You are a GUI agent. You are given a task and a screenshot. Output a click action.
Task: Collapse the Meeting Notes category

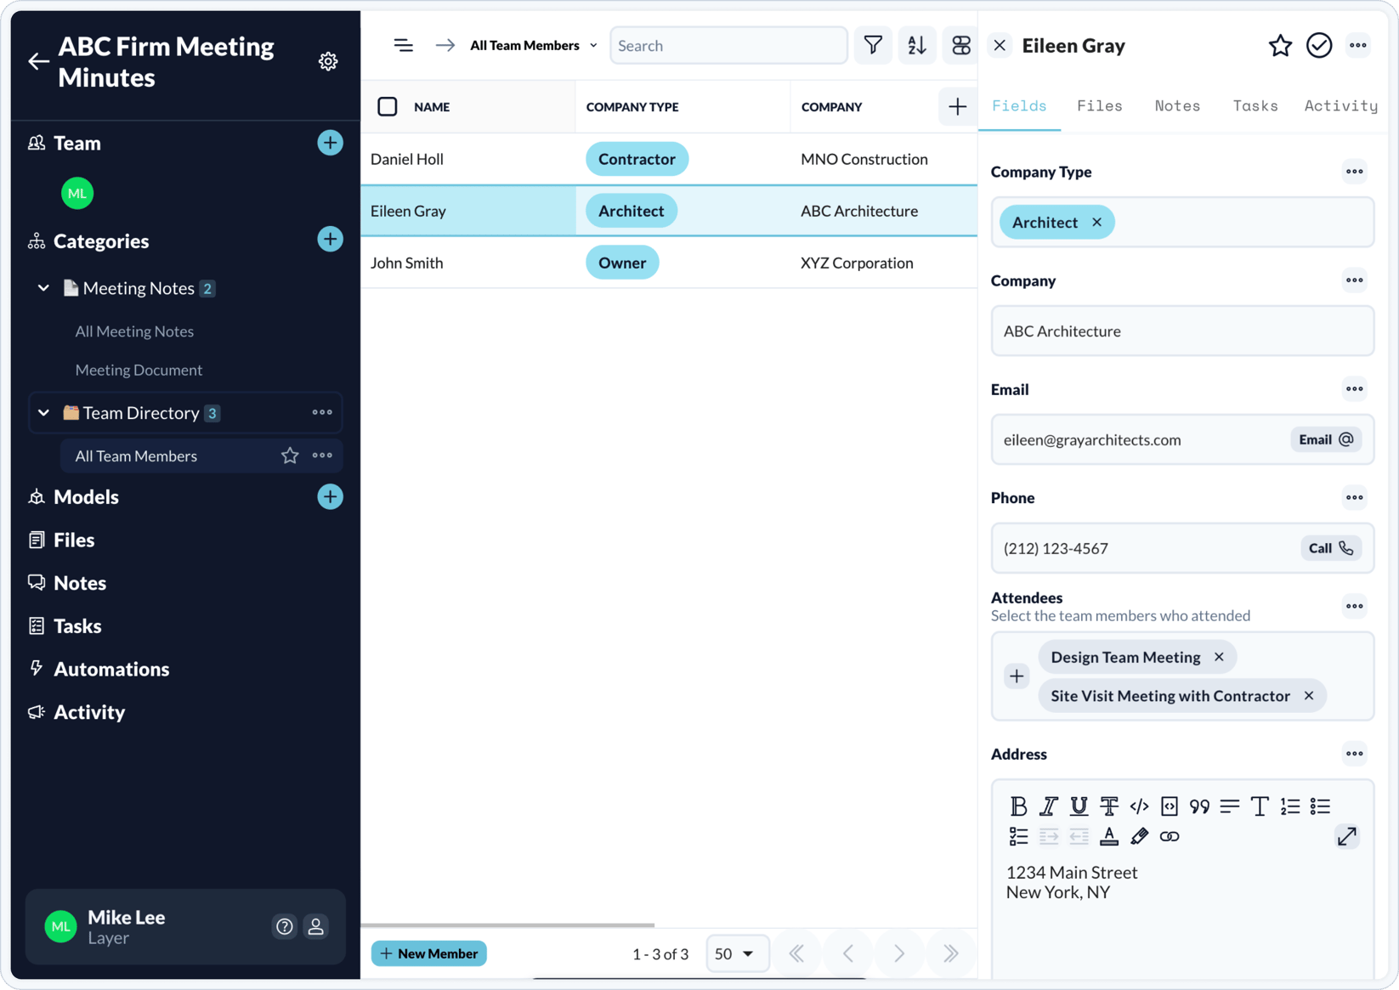coord(43,288)
